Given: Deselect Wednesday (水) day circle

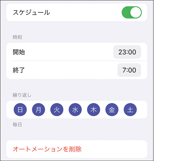Looking at the screenshot, I should (x=75, y=110).
